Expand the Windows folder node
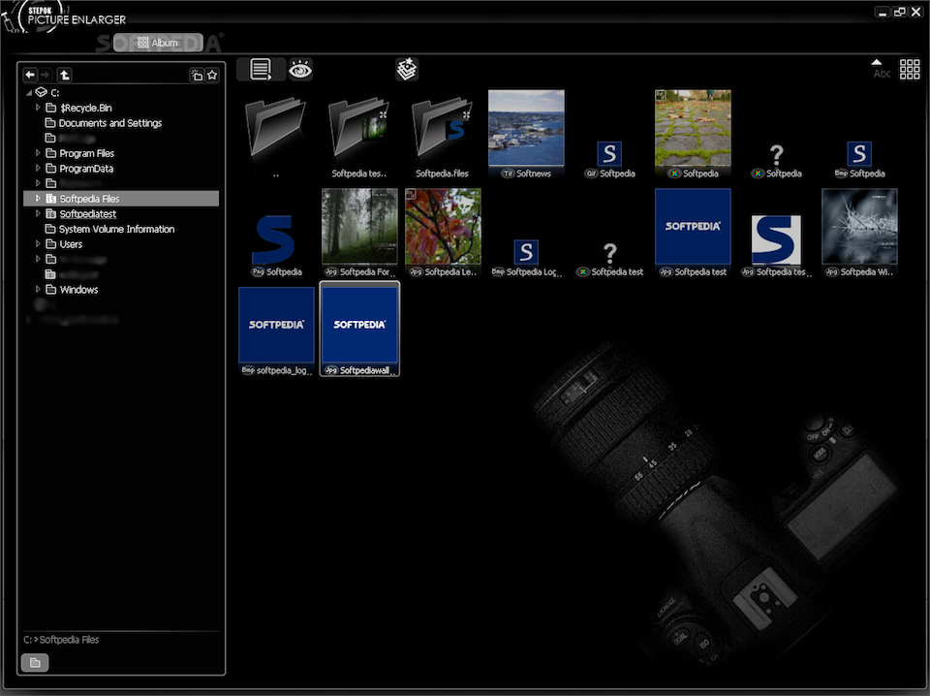 pyautogui.click(x=38, y=289)
